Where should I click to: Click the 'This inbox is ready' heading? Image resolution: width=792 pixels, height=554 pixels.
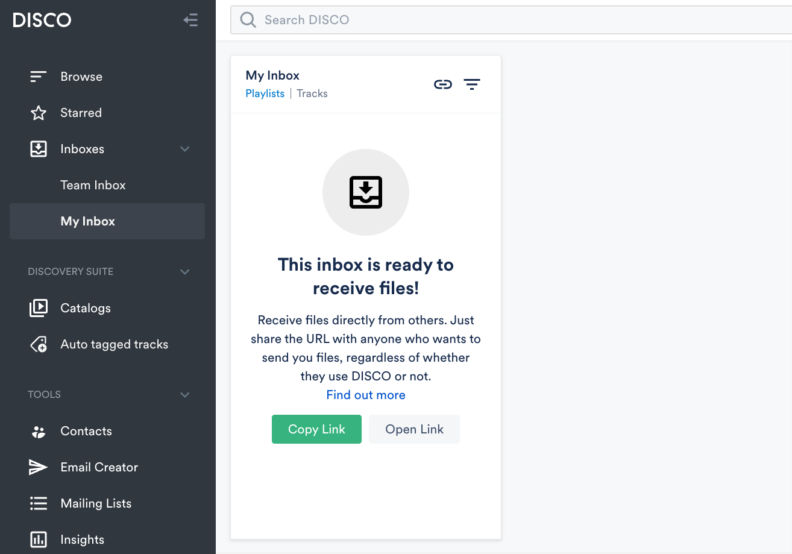[366, 276]
